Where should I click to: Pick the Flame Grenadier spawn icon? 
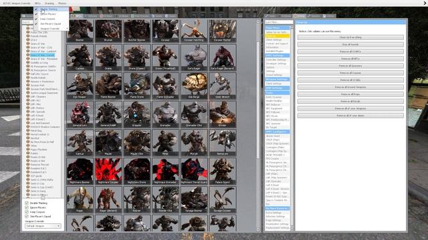pos(165,86)
